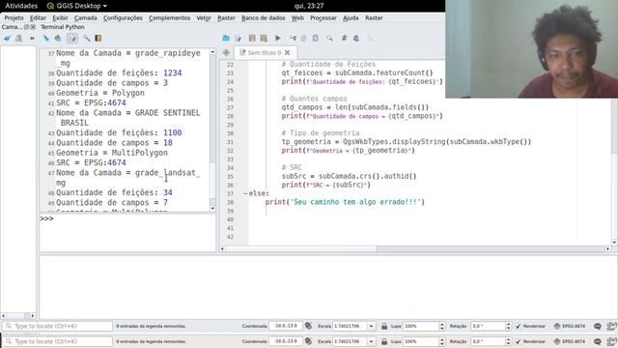This screenshot has height=348, width=618.
Task: Close the Sem título 0 tab
Action: 288,52
